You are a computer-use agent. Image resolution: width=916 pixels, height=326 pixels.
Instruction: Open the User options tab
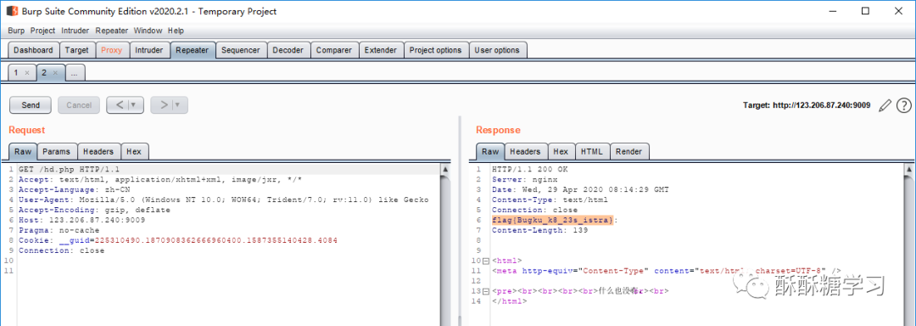497,50
